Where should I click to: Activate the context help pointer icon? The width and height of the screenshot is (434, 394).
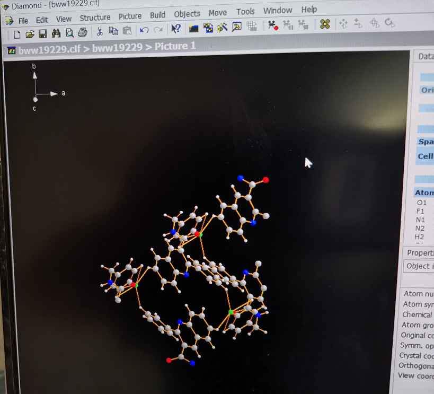click(176, 29)
